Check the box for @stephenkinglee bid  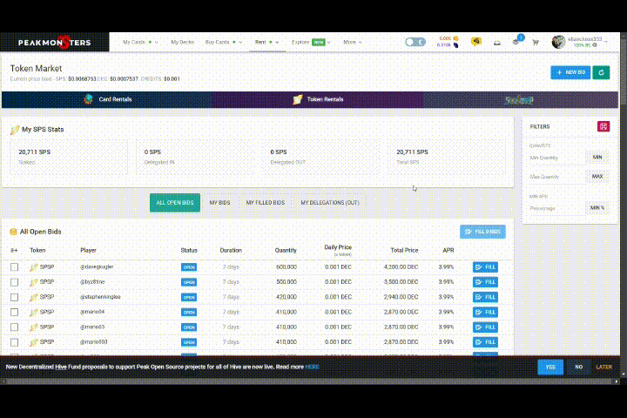tap(15, 297)
